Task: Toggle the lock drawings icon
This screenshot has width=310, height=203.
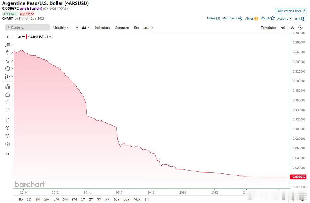Action: click(x=7, y=94)
